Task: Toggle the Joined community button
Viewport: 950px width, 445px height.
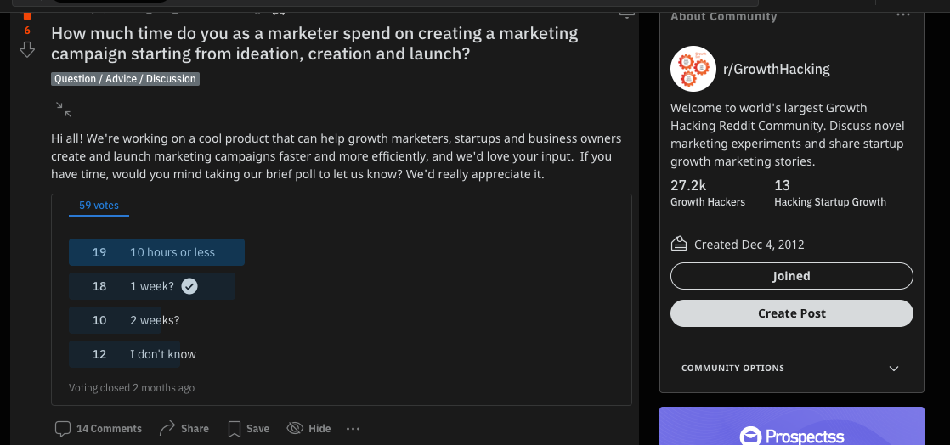Action: 791,276
